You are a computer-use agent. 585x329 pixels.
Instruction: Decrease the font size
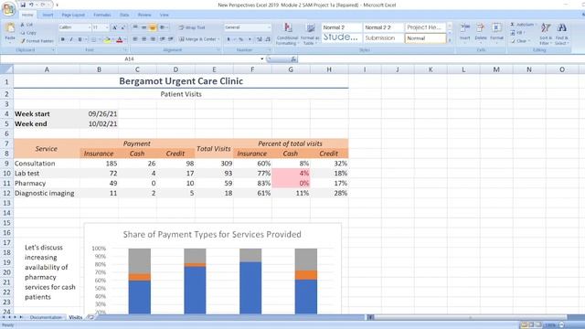123,27
